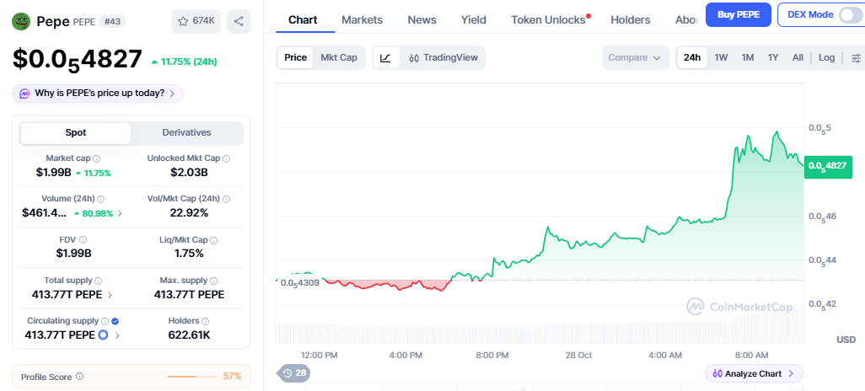Open chart settings sliders icon
Screen dimensions: 865x391
click(856, 57)
